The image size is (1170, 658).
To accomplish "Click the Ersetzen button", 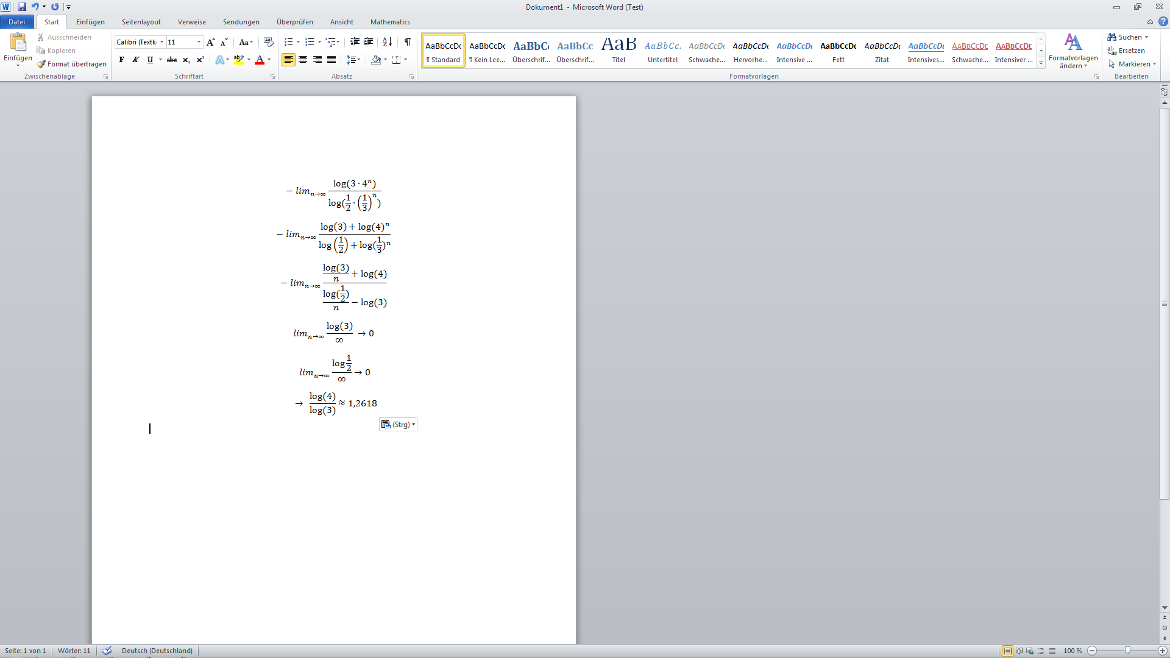I will (1126, 51).
